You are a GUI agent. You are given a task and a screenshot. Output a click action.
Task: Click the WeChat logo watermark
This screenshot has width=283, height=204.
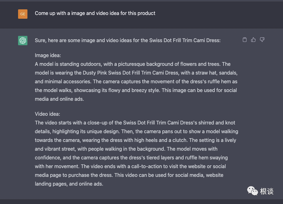pos(252,191)
